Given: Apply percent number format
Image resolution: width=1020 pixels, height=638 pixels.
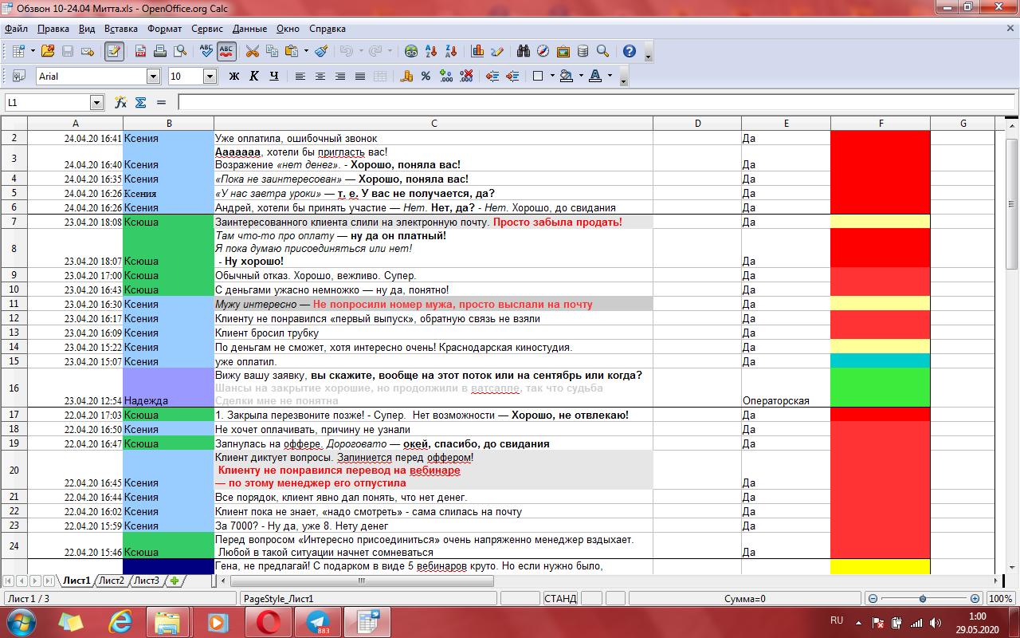Looking at the screenshot, I should 426,77.
